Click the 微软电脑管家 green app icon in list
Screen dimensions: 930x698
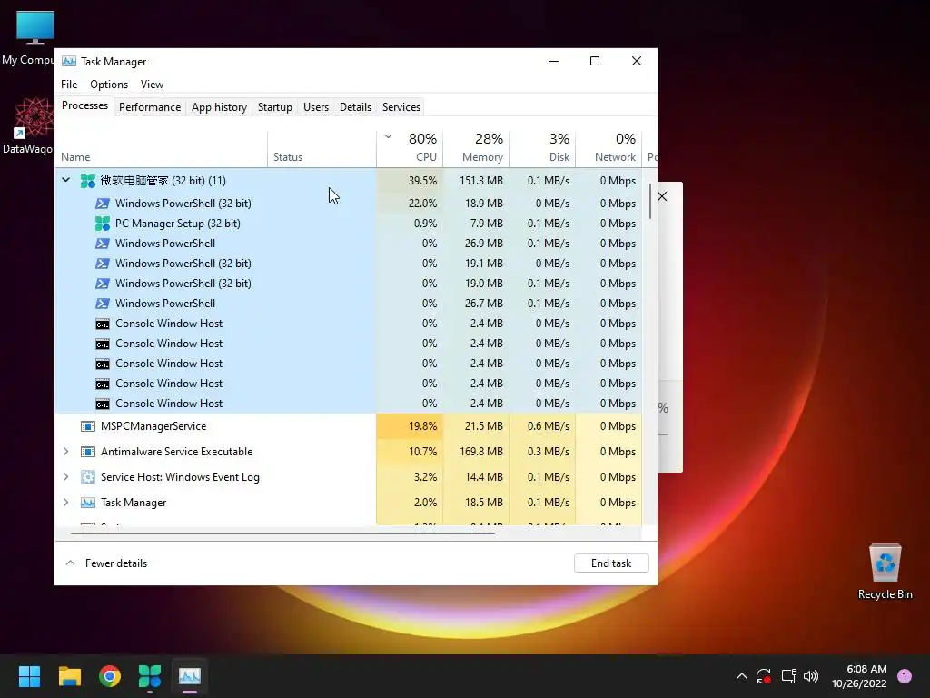point(88,181)
